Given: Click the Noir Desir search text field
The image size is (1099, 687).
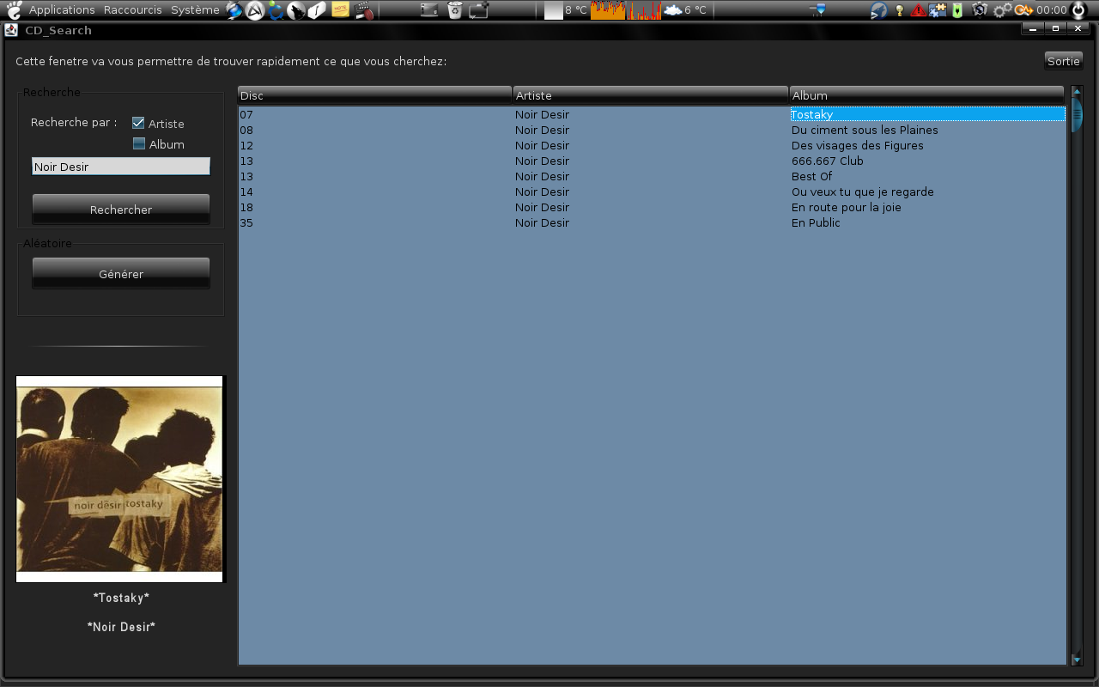Looking at the screenshot, I should pos(121,167).
